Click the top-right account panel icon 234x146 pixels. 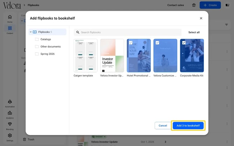pos(227,5)
